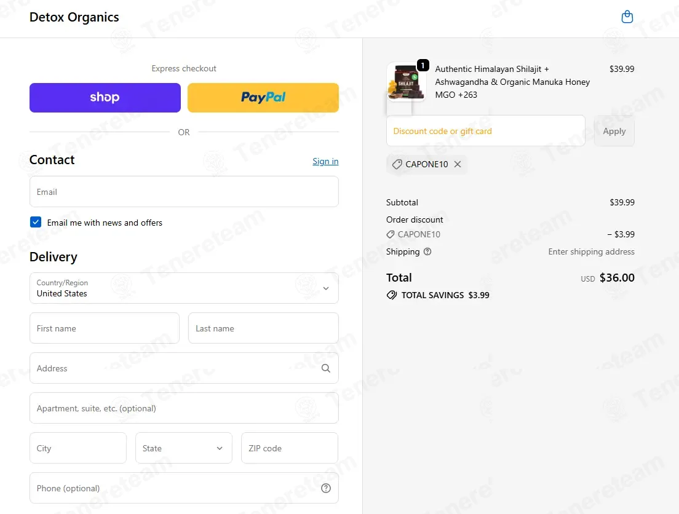This screenshot has width=679, height=514.
Task: Expand the State dropdown
Action: (x=184, y=448)
